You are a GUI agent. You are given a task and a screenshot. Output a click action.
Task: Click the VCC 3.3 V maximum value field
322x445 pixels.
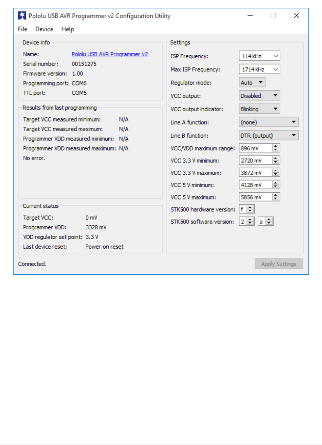tap(256, 173)
